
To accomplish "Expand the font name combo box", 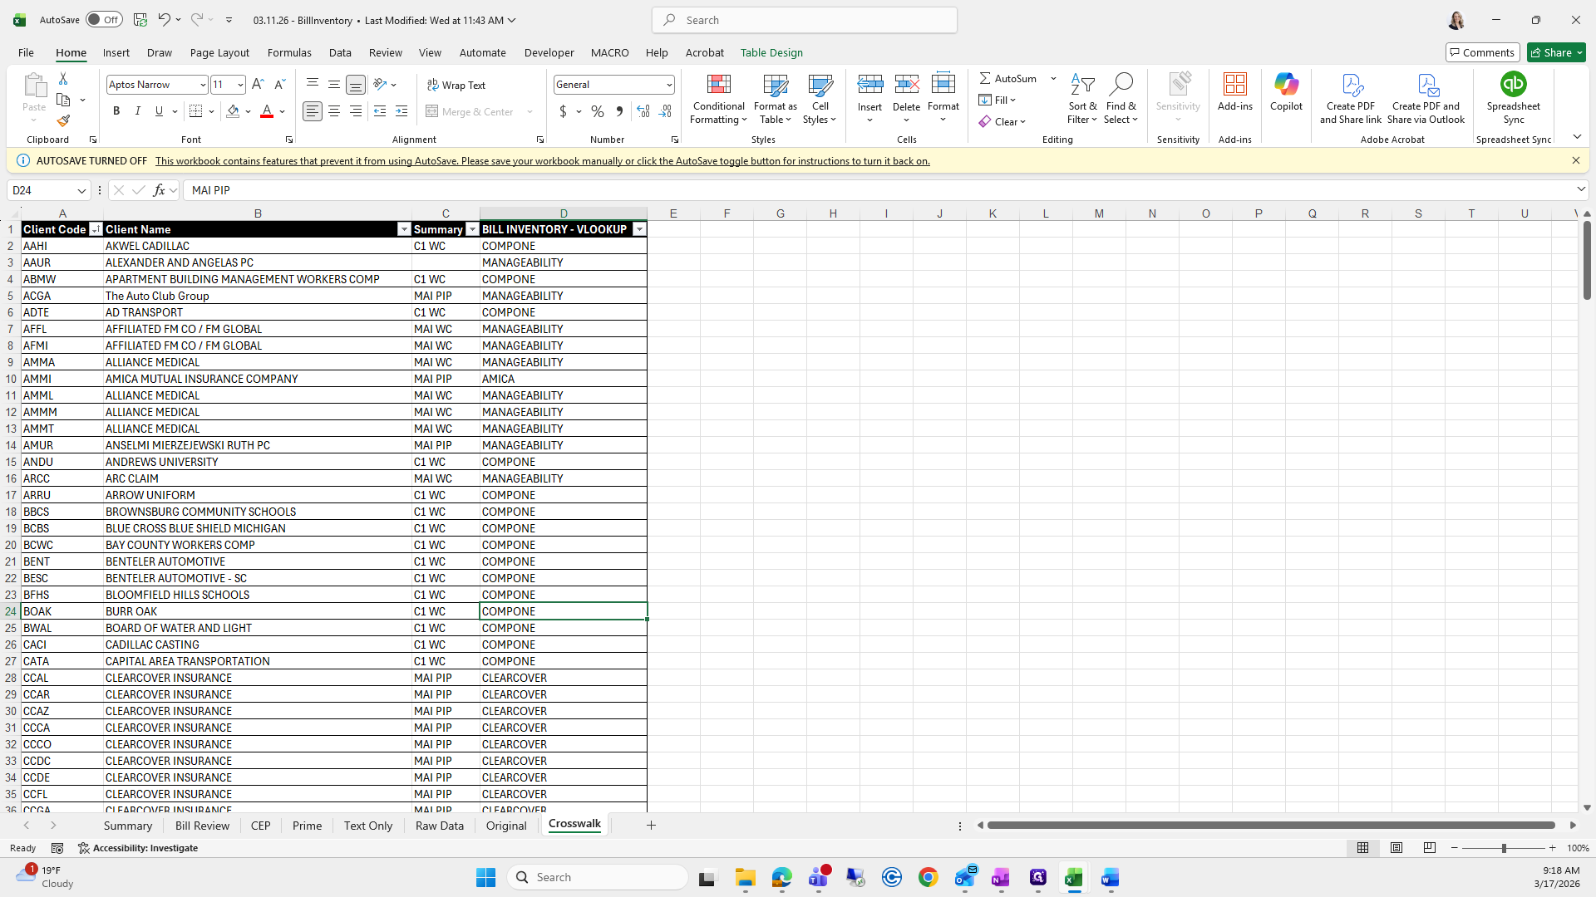I will (x=202, y=85).
